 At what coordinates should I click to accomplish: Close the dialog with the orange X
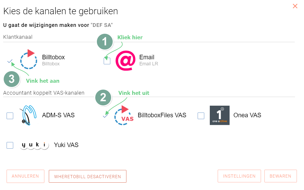coord(295,6)
